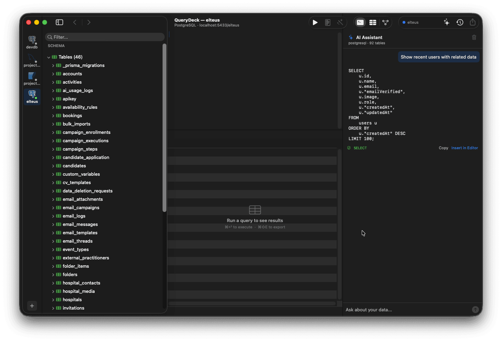The height and width of the screenshot is (342, 502).
Task: Click the email_logs table icon
Action: coord(59,216)
